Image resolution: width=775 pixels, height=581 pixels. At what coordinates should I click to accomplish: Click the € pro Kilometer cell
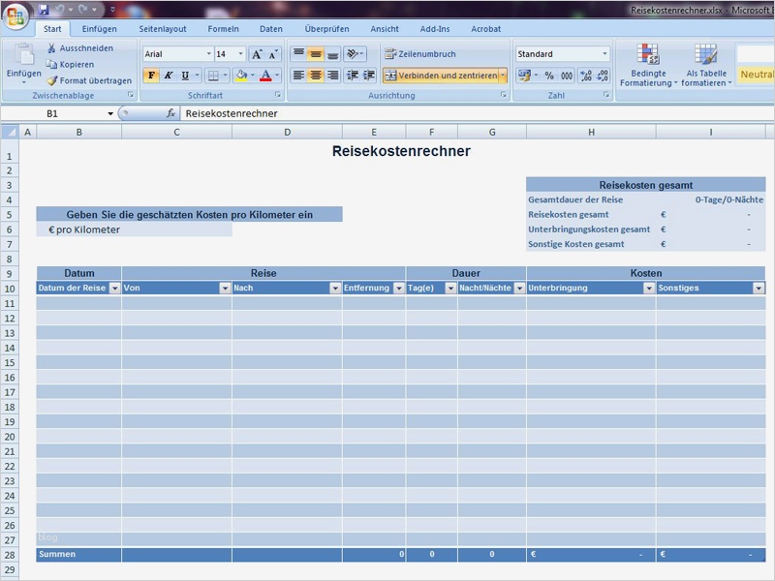point(134,229)
